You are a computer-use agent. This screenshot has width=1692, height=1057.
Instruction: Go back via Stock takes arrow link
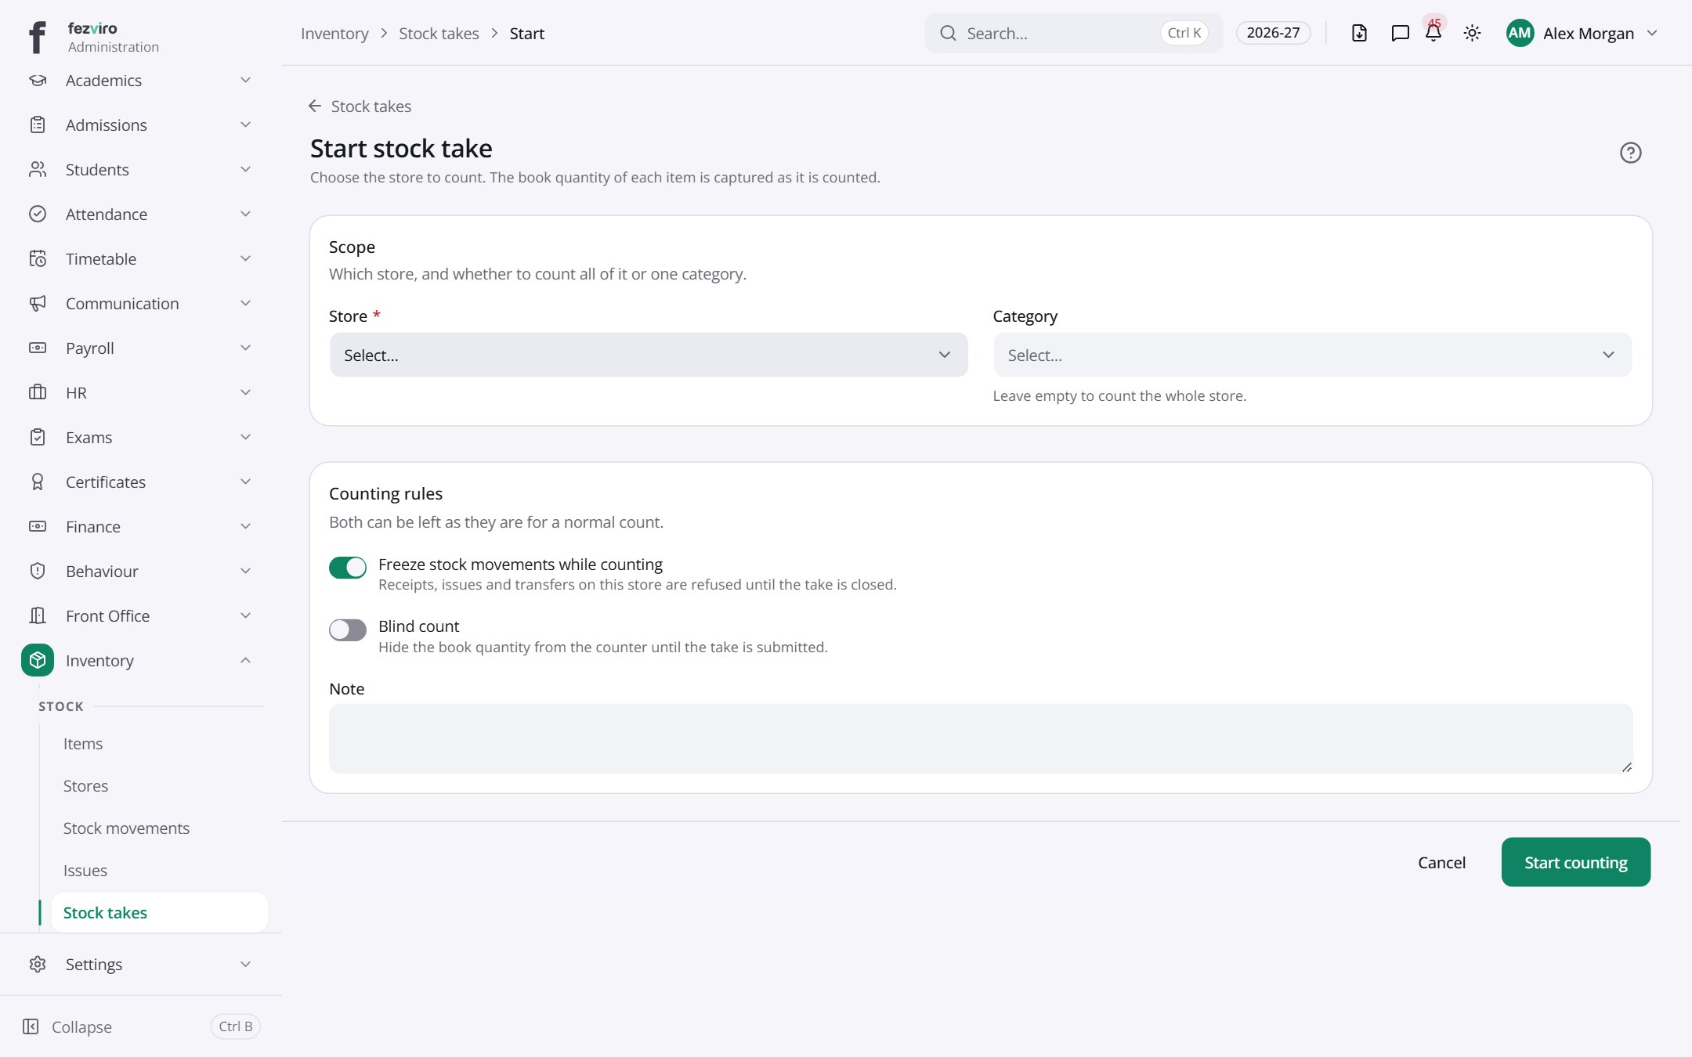tap(360, 106)
